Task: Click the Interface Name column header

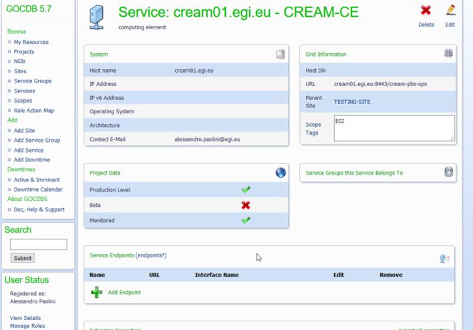Action: click(x=216, y=275)
